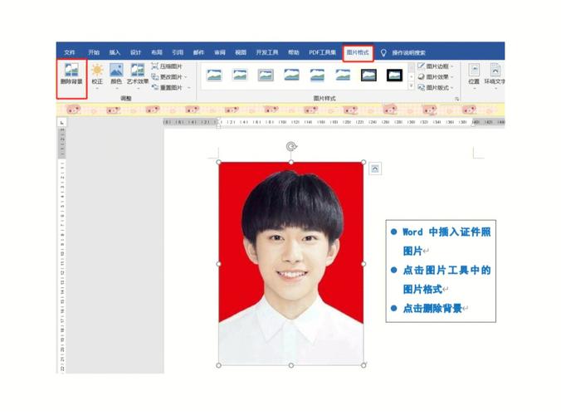This screenshot has width=561, height=415.
Task: Expand the 重置图片 dropdown arrow
Action: (x=189, y=88)
